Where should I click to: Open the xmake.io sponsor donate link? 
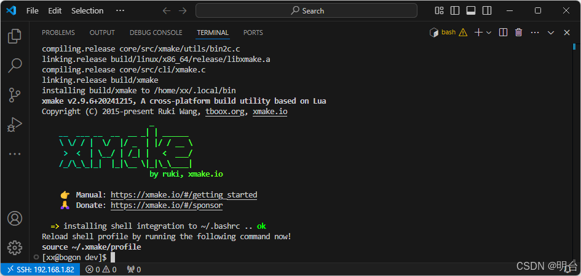click(x=167, y=205)
